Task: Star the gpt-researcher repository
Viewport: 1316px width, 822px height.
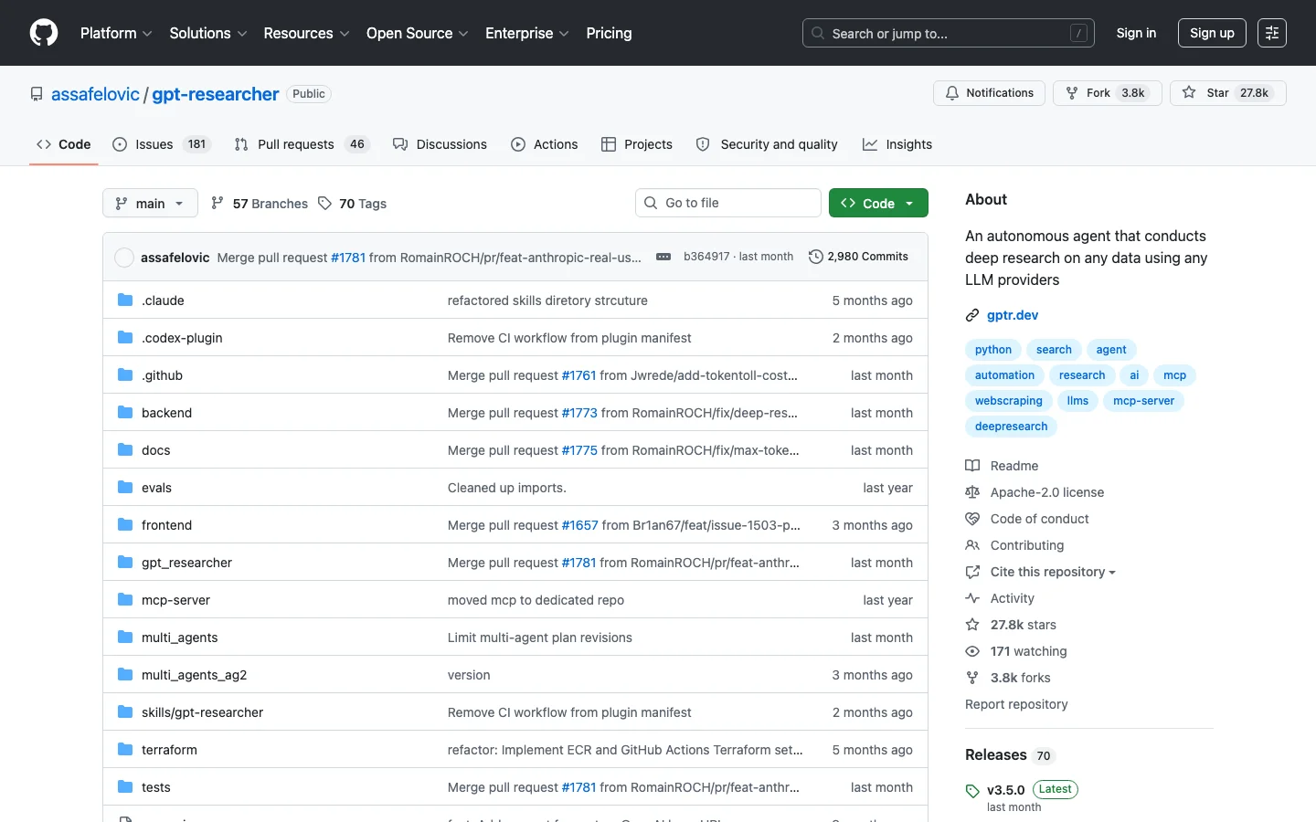Action: 1228,93
